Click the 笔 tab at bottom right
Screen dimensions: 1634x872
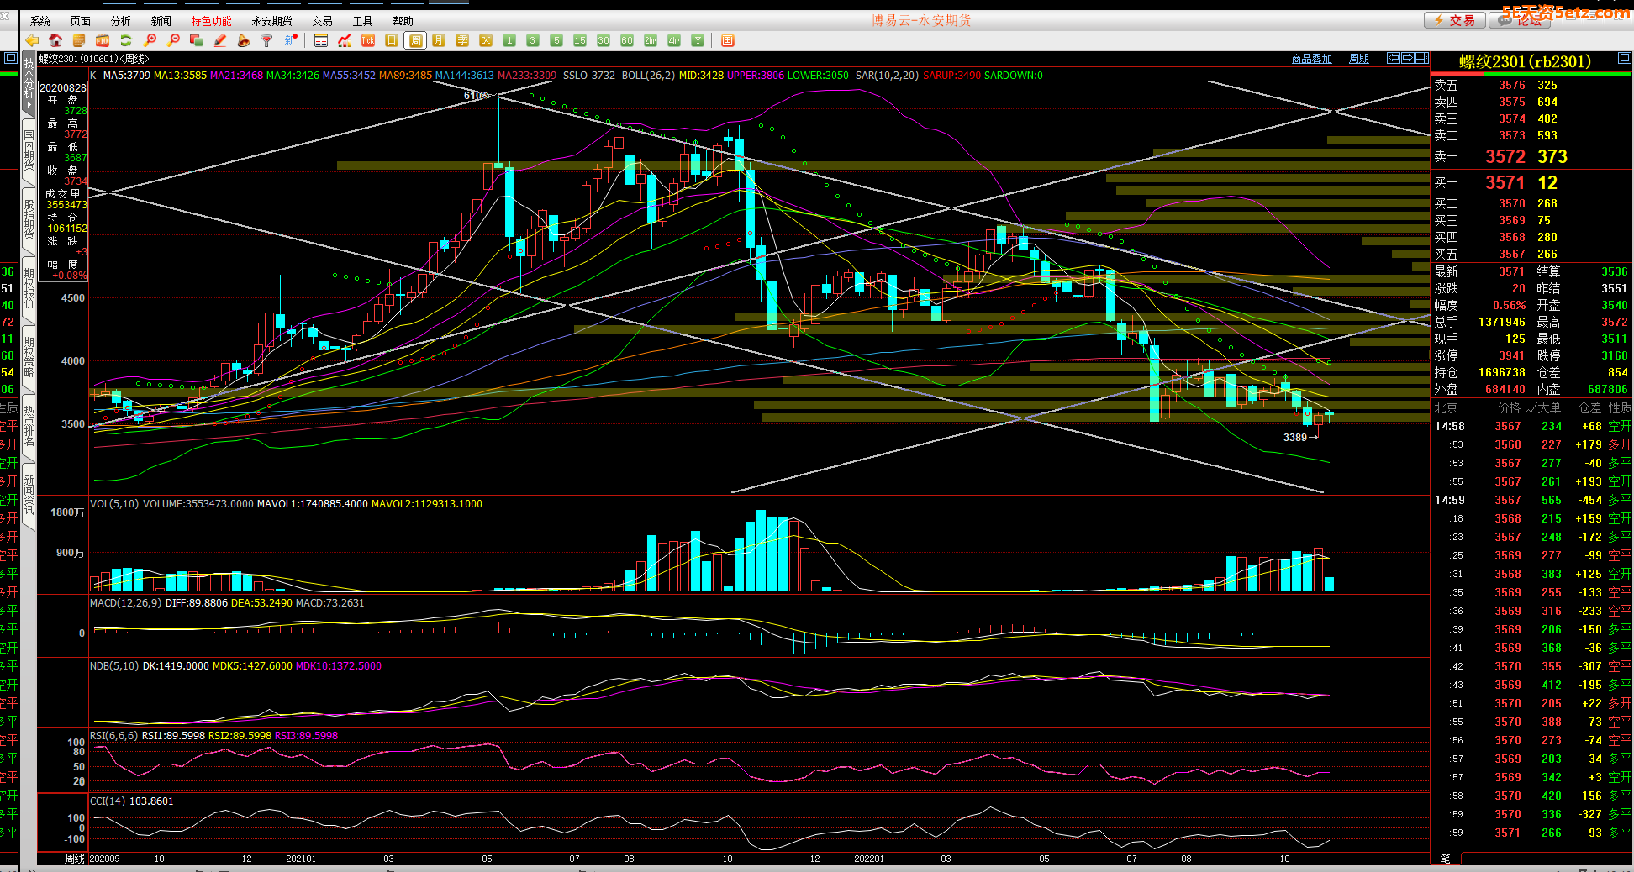1446,858
